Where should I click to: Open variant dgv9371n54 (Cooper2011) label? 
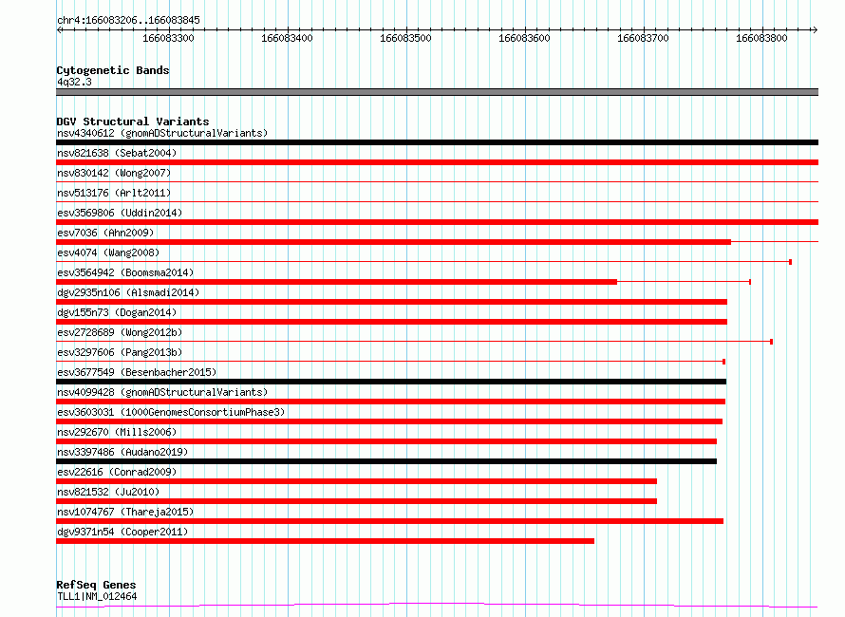point(122,532)
